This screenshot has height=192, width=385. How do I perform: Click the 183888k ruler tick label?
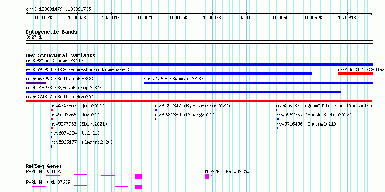click(x=246, y=17)
